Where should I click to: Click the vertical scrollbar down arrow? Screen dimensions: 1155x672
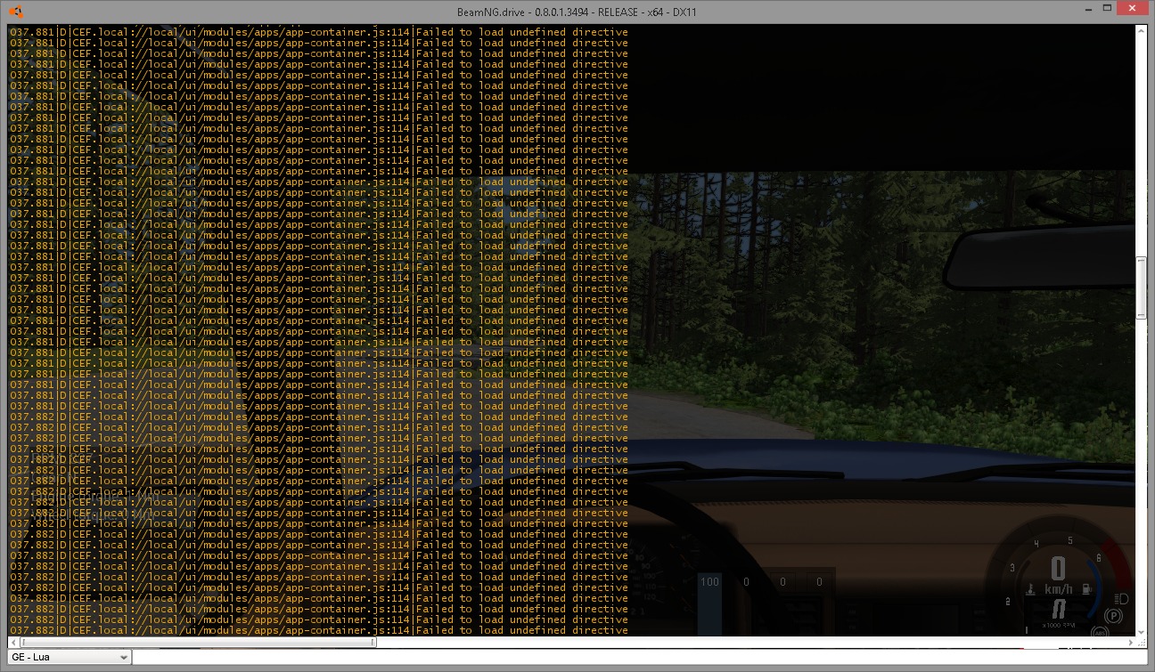[1141, 632]
